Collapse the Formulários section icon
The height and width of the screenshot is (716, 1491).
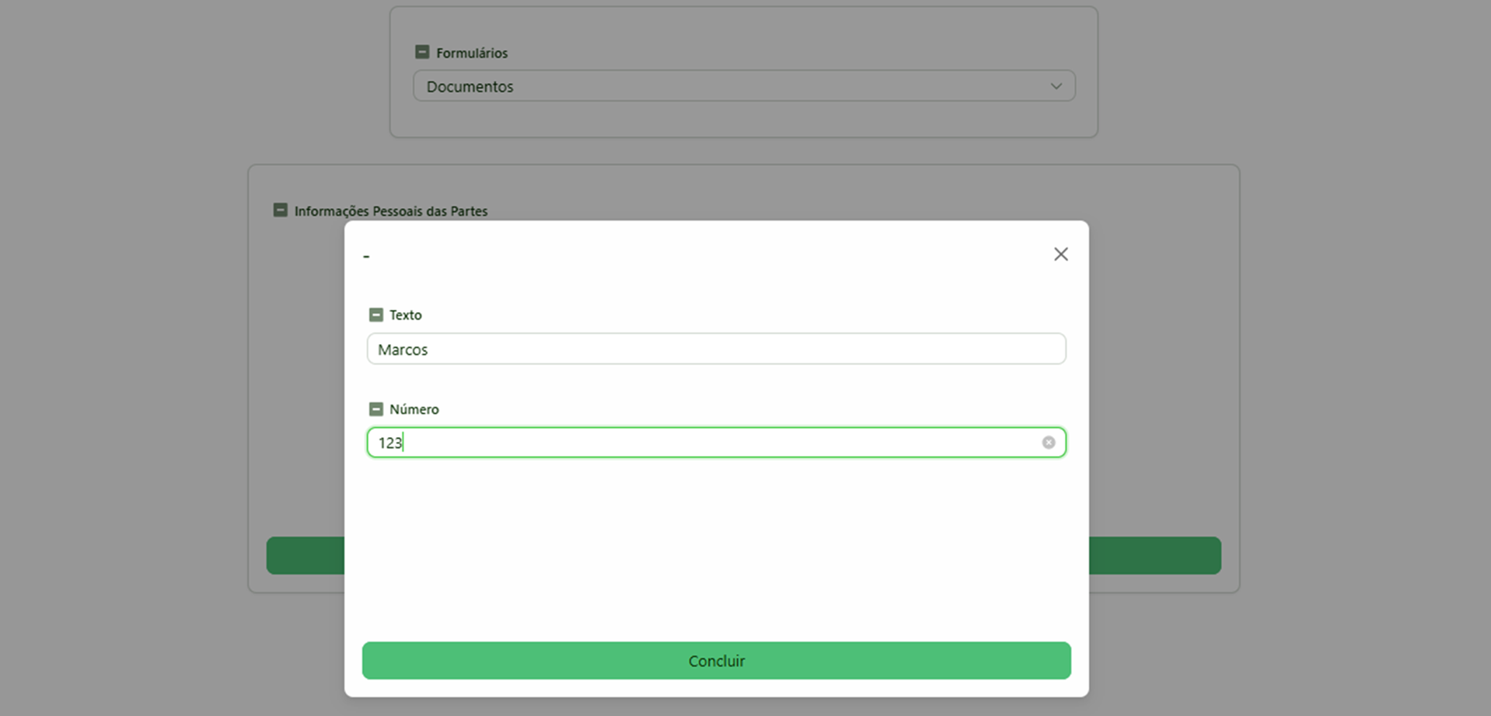point(422,52)
